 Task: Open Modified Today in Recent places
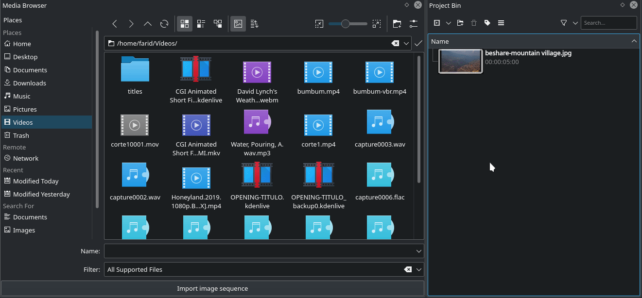coord(35,181)
